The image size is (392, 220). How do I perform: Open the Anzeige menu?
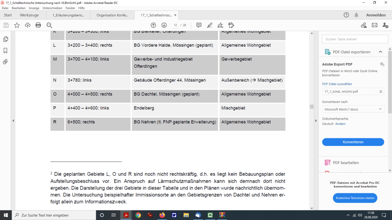pos(34,8)
